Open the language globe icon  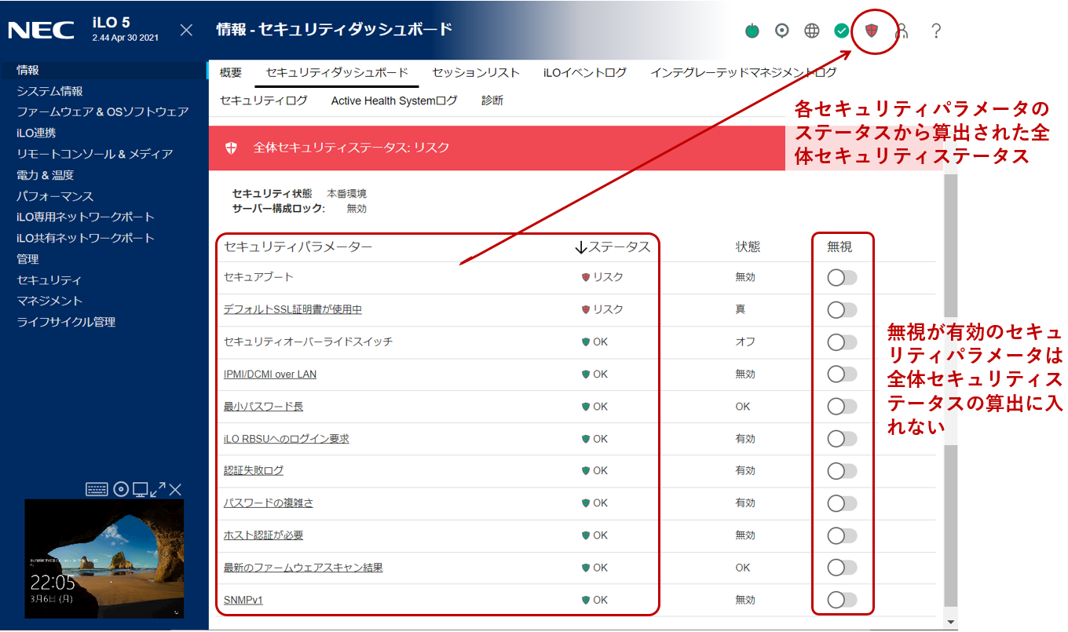pyautogui.click(x=812, y=31)
